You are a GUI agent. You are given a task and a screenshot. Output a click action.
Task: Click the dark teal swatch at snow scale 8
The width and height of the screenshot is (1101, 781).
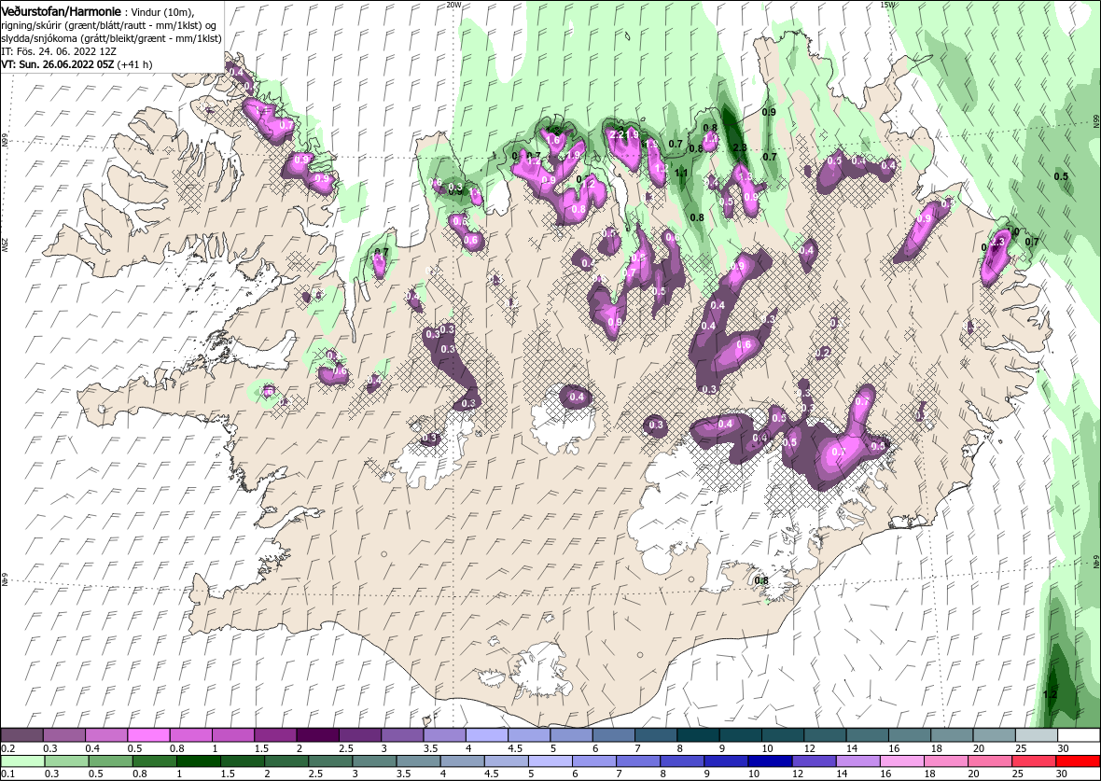(699, 734)
